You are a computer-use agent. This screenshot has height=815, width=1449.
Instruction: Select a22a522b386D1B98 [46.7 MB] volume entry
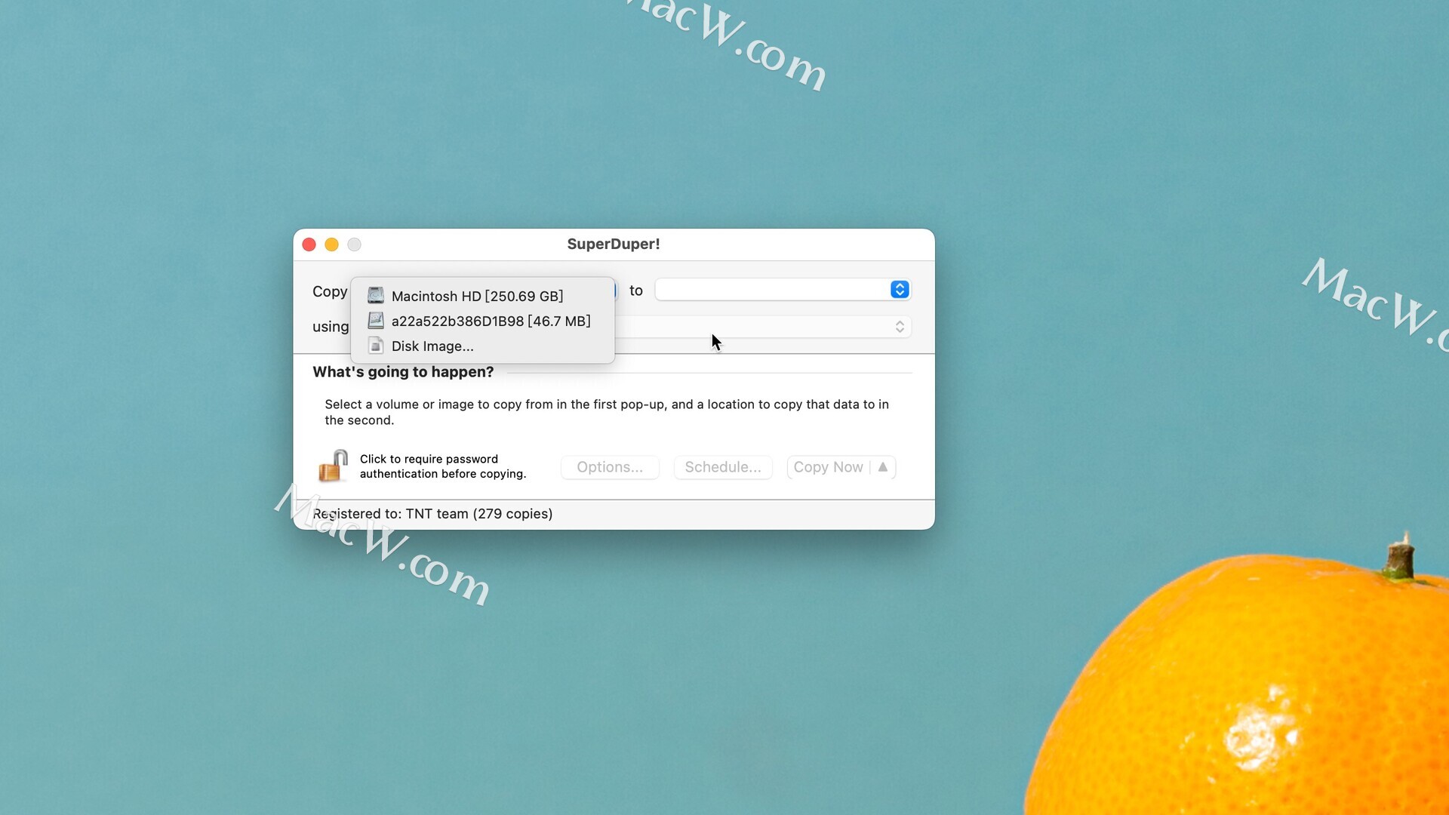pyautogui.click(x=491, y=321)
